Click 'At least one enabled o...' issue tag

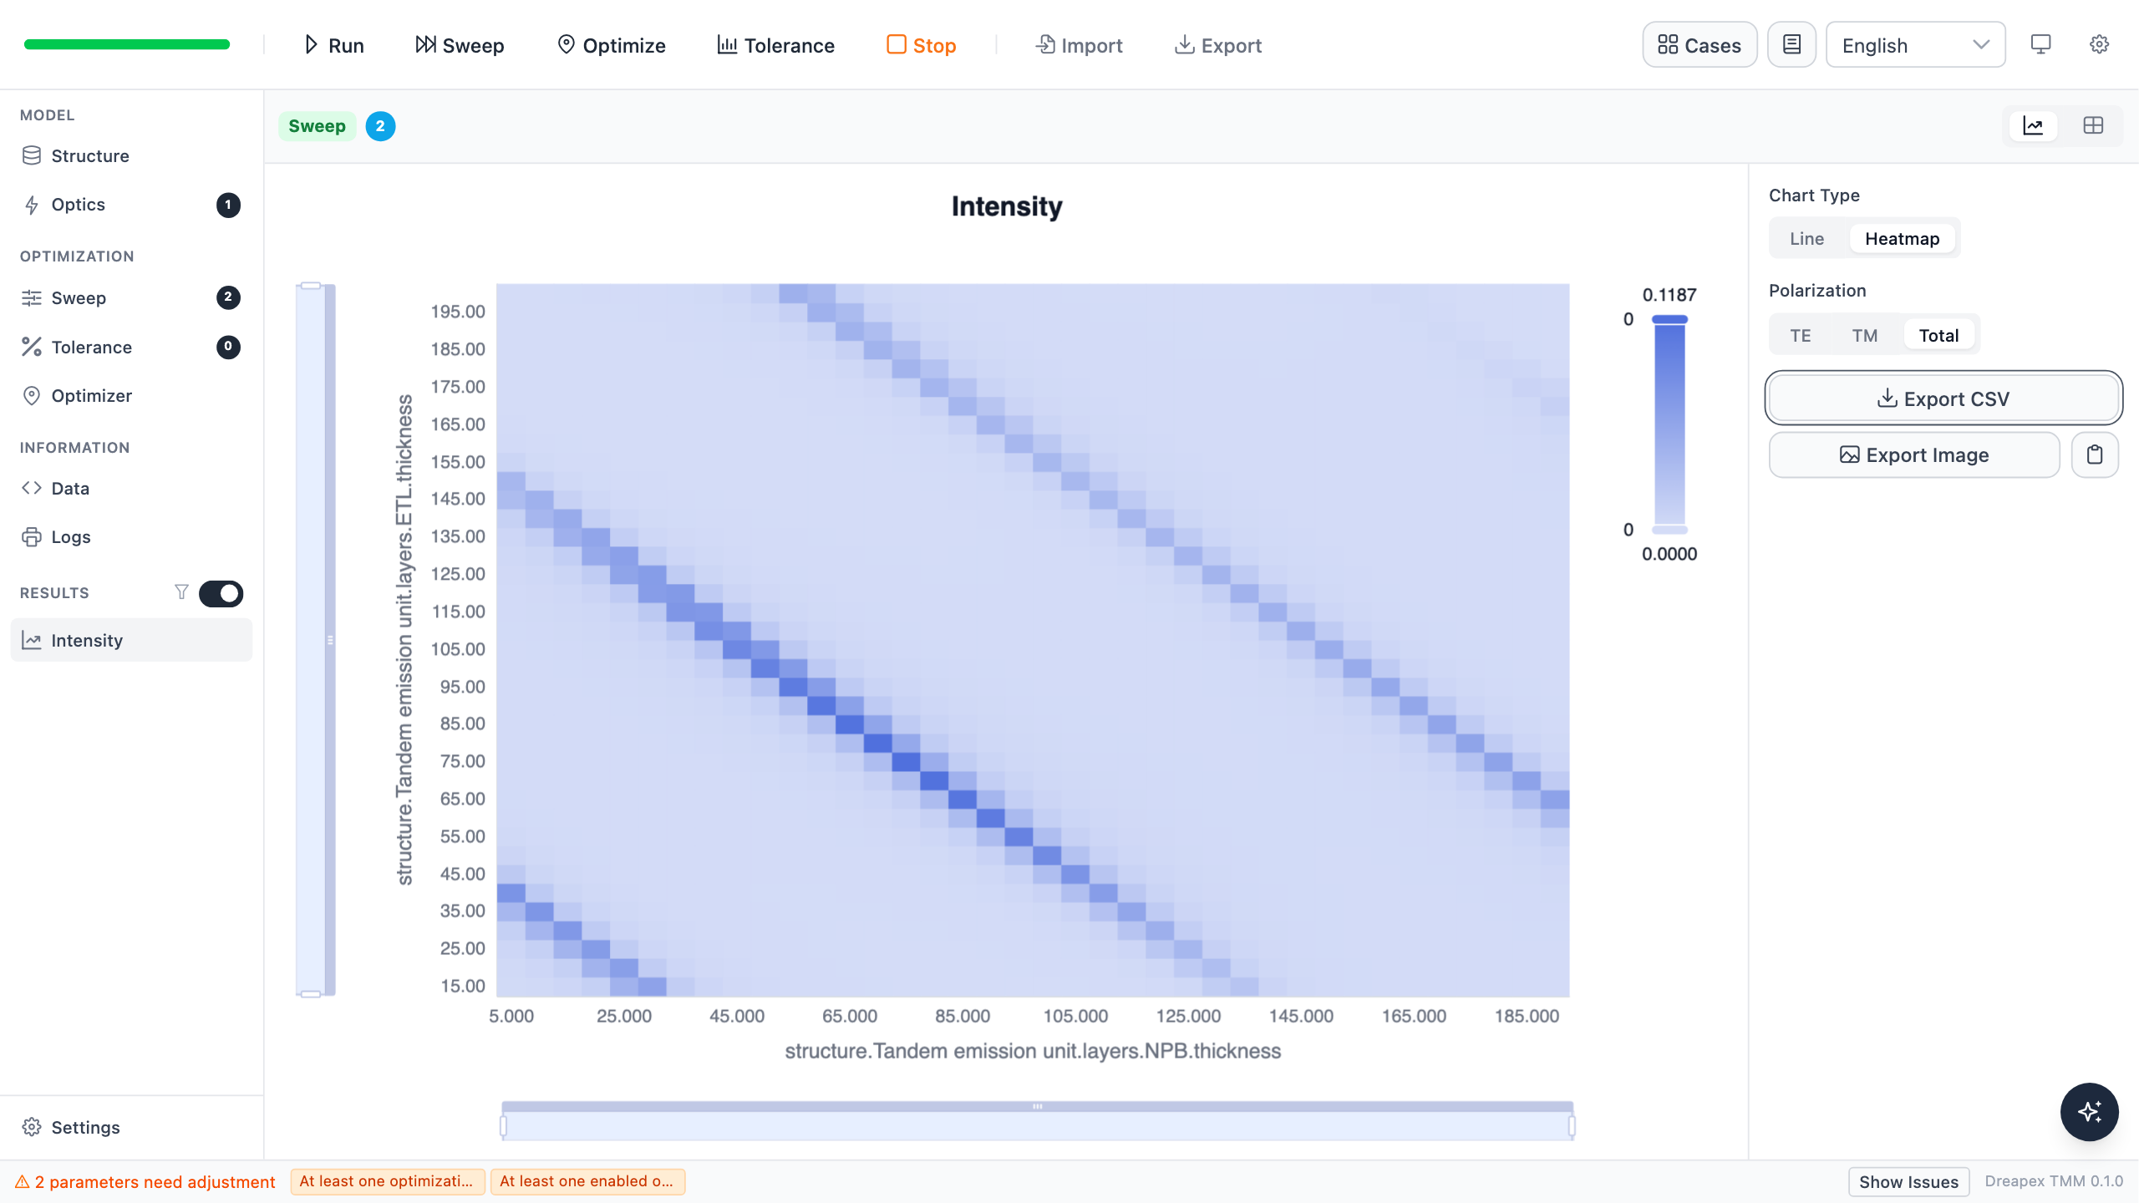pyautogui.click(x=587, y=1181)
